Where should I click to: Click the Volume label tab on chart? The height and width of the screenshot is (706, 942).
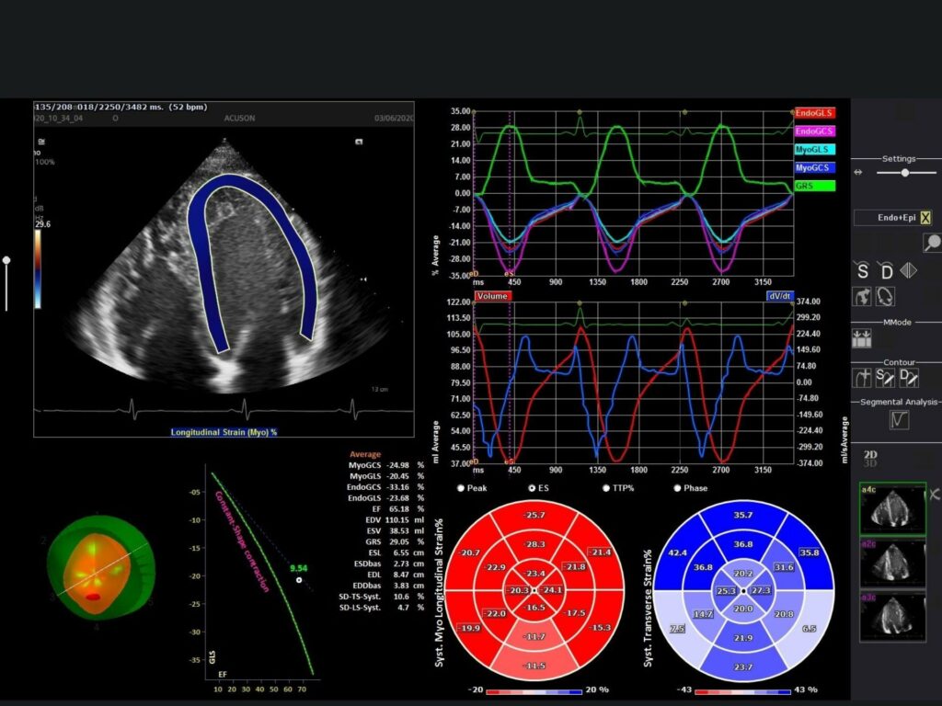(492, 296)
